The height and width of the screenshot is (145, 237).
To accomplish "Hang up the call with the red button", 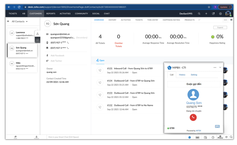I will [193, 117].
